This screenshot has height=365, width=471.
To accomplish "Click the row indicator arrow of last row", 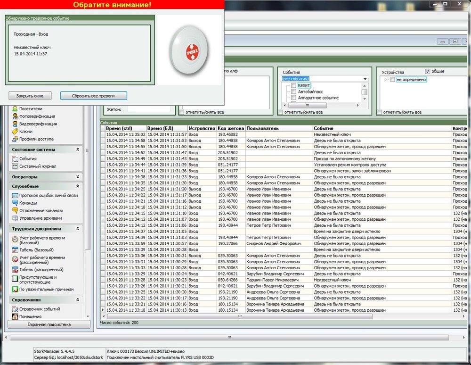I will 103,310.
